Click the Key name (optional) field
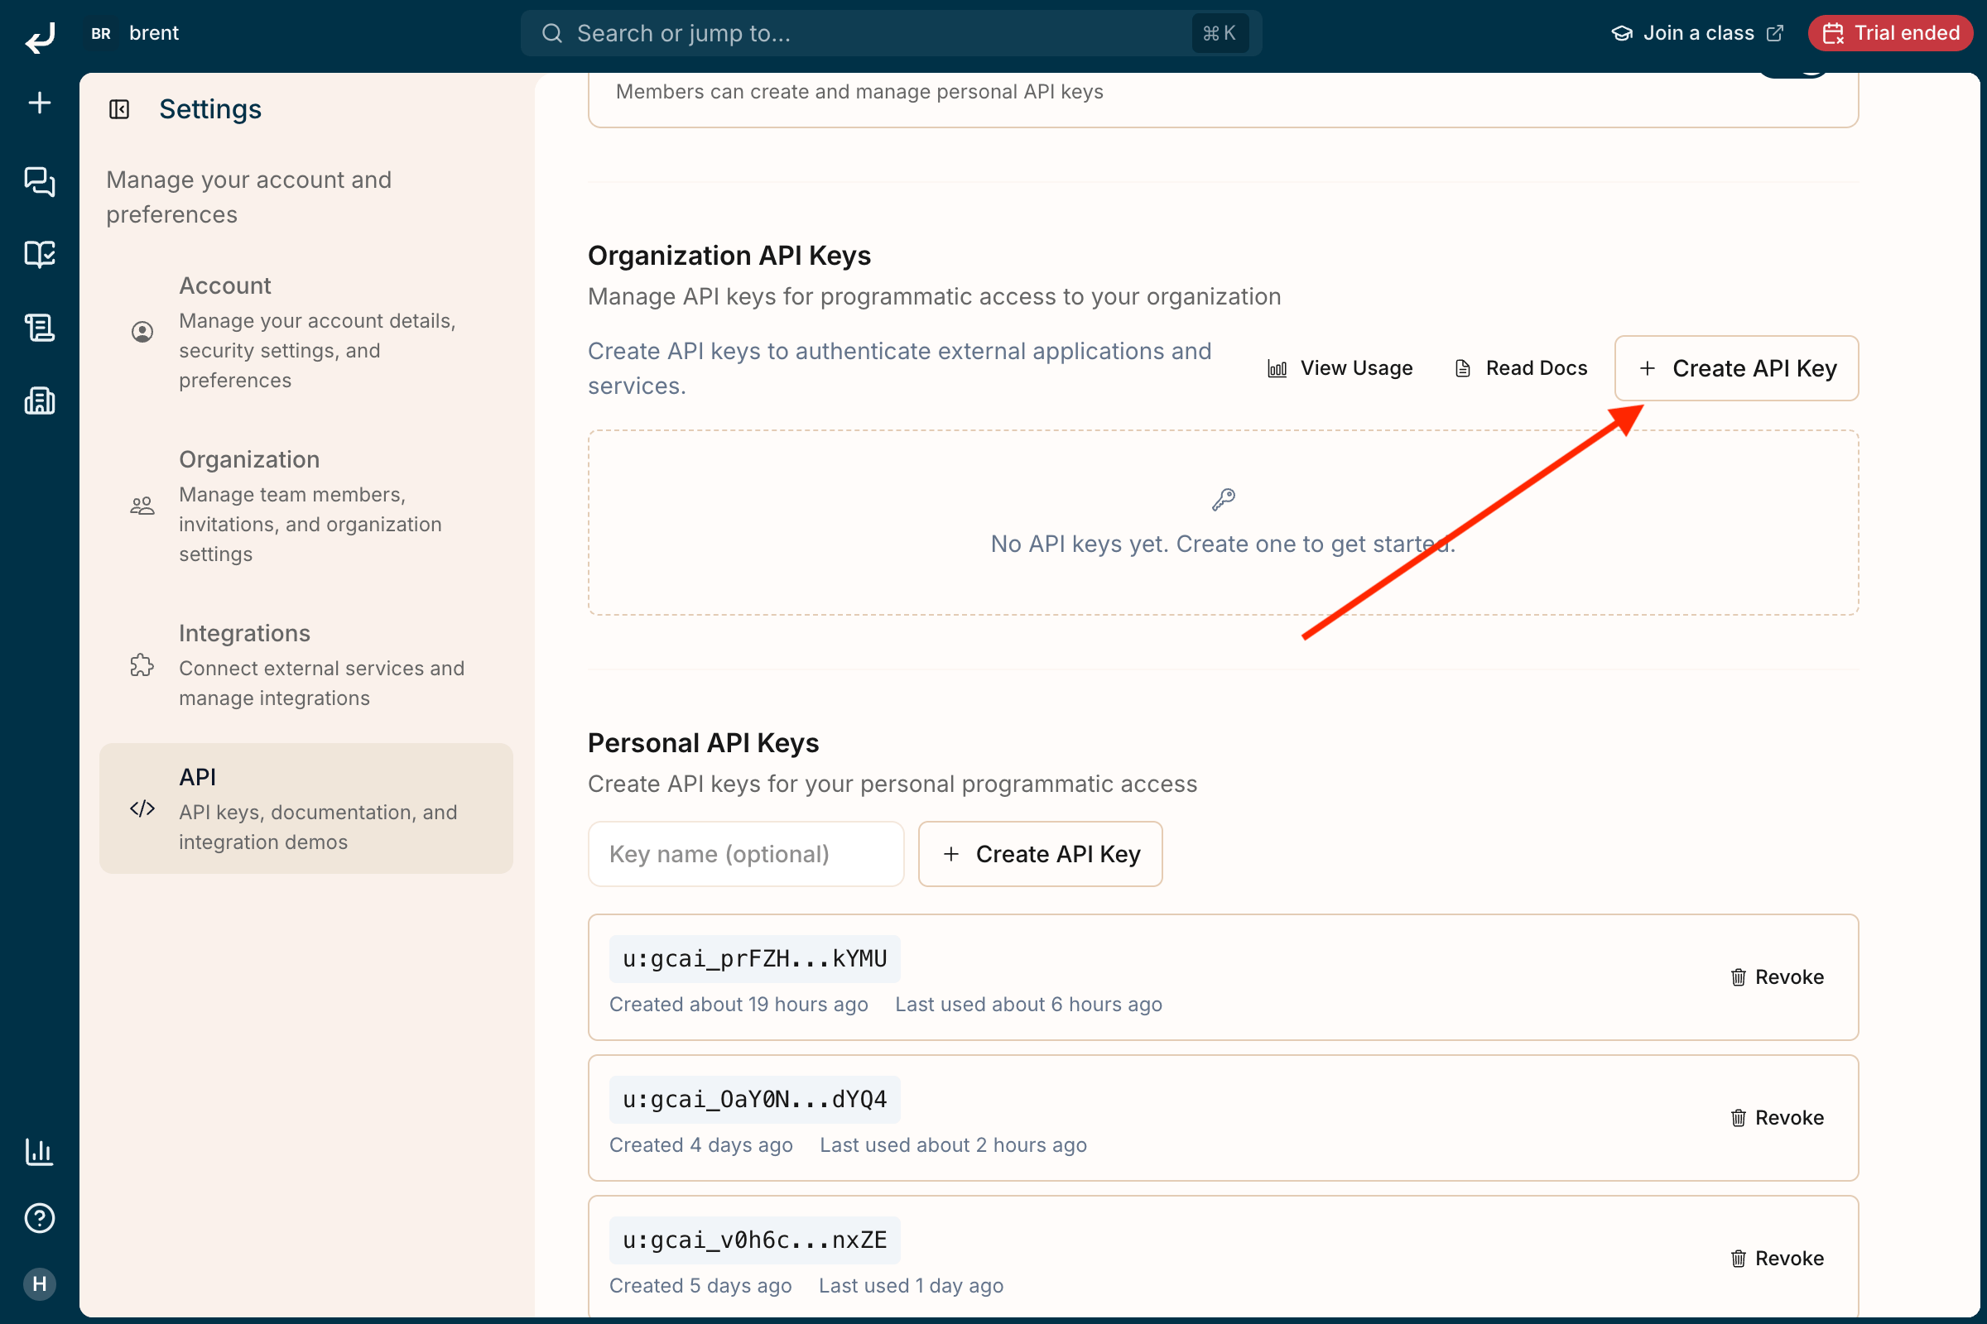The image size is (1987, 1324). click(x=746, y=855)
